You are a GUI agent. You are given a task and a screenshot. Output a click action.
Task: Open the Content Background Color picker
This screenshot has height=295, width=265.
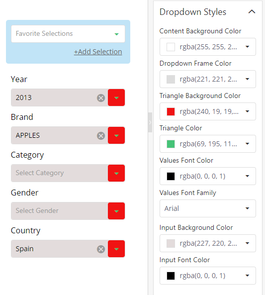coord(208,47)
